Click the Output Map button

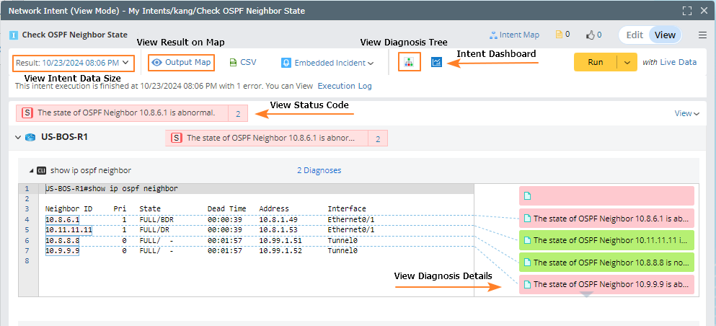click(x=181, y=63)
